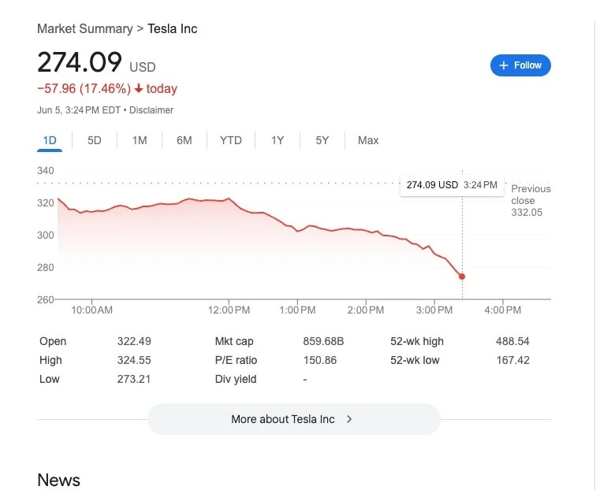Click the chart line near 12:00 PM
Image resolution: width=596 pixels, height=490 pixels.
coord(229,199)
